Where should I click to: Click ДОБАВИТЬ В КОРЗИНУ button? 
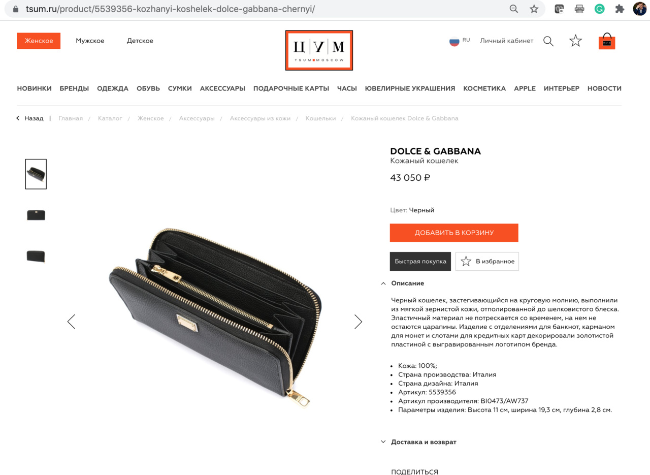454,233
